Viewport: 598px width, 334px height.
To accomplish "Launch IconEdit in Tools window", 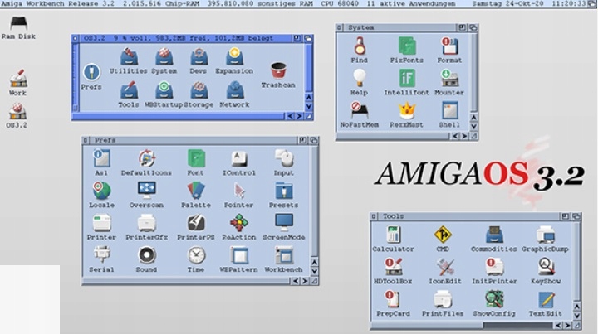I will point(444,267).
